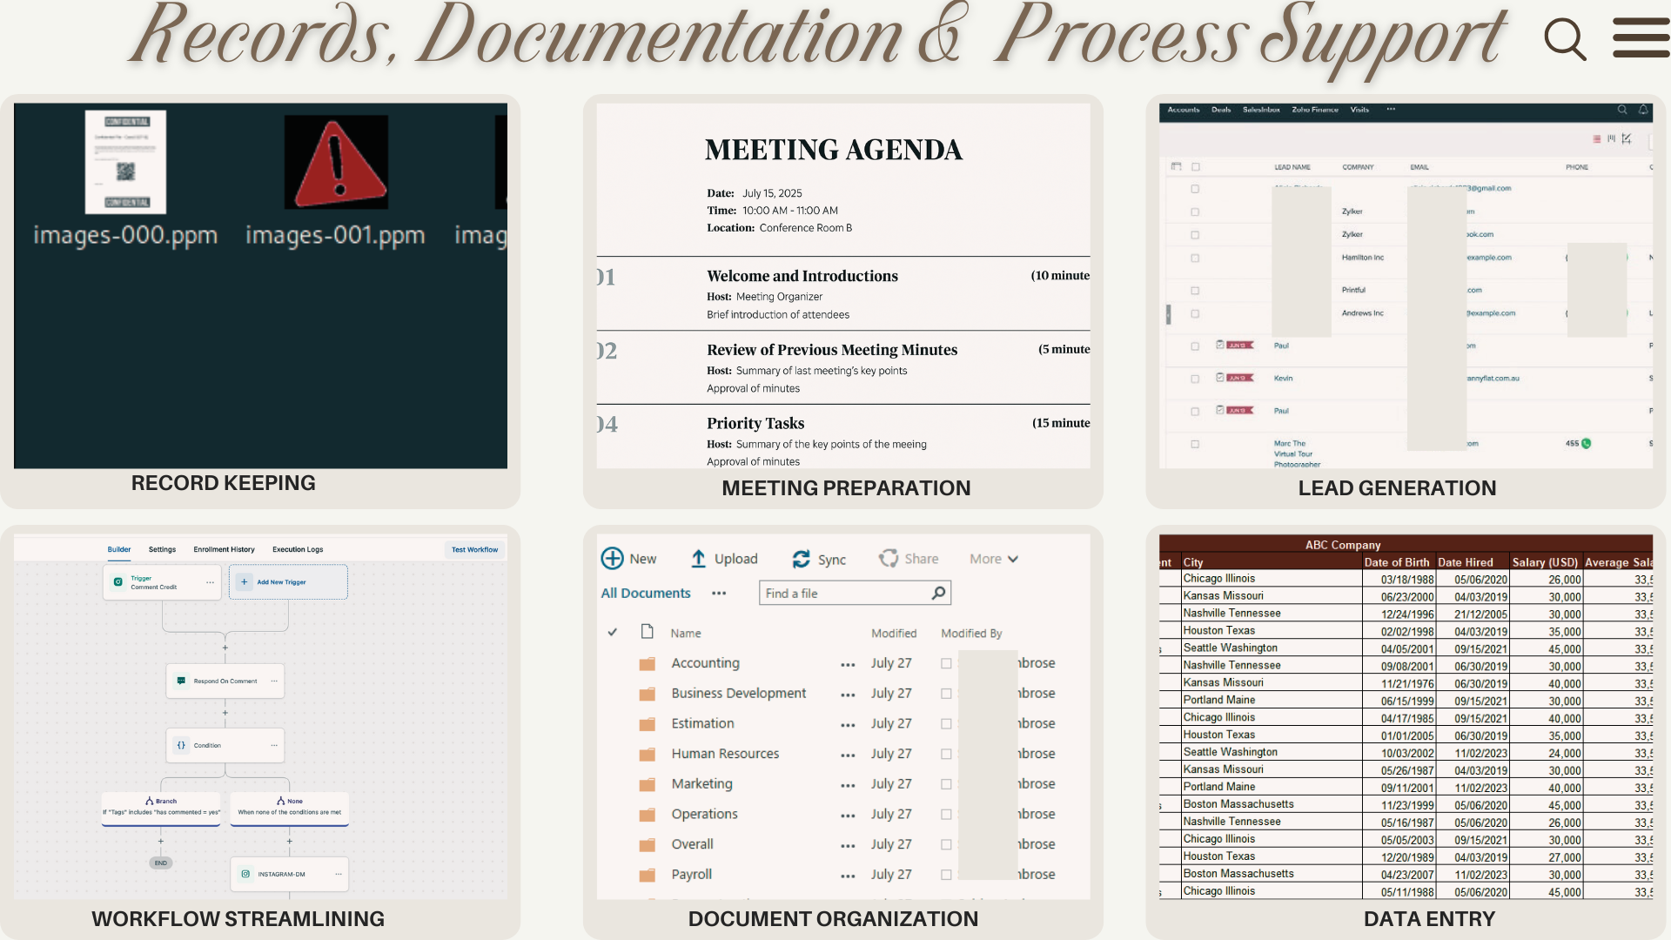Open the Execution Logs tab

298,549
